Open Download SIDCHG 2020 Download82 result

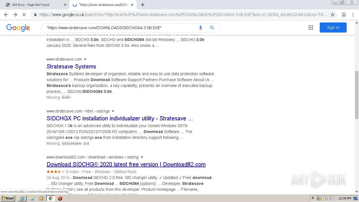126,164
